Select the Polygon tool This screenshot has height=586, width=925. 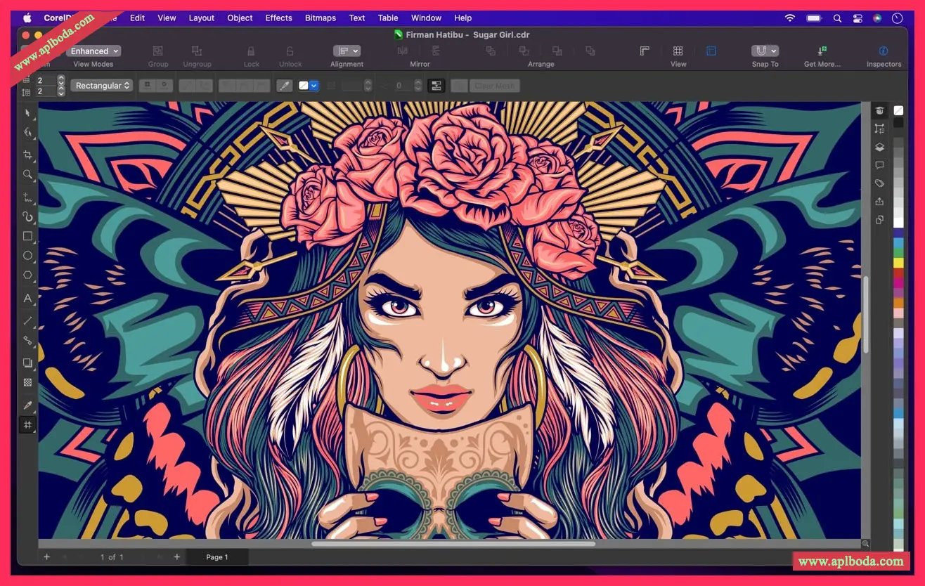[x=27, y=275]
